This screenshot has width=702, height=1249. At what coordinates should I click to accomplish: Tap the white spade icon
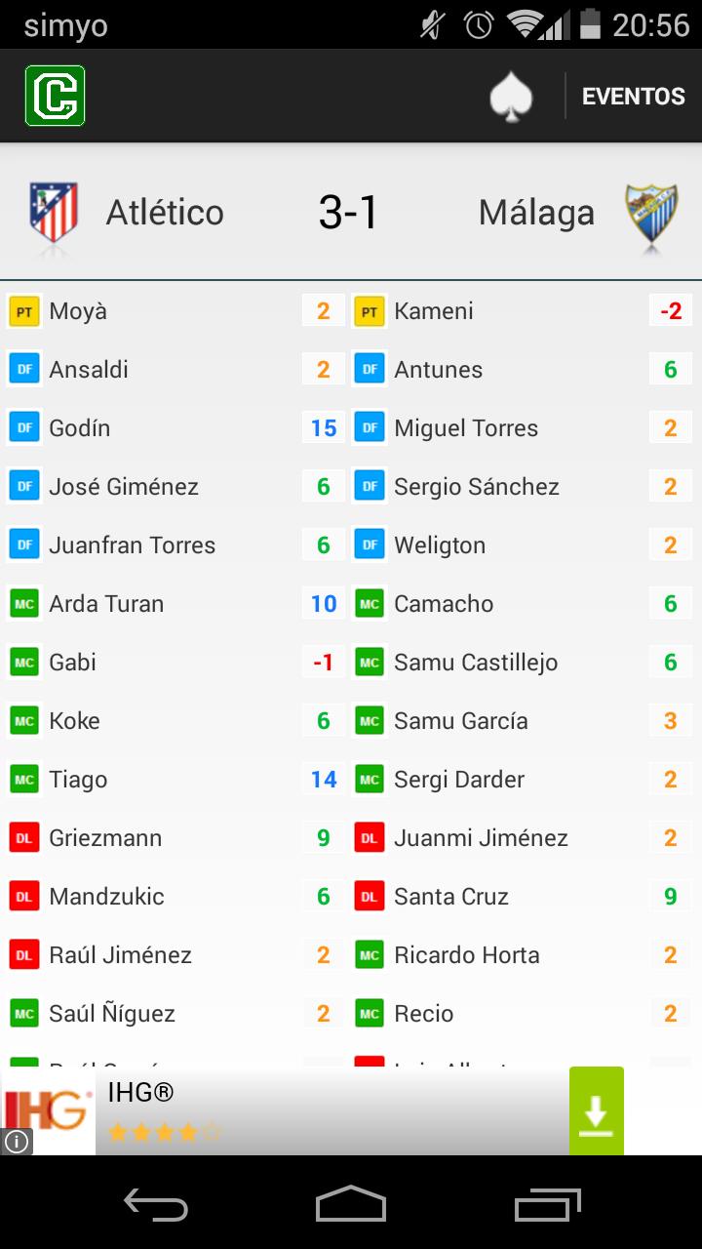[510, 97]
